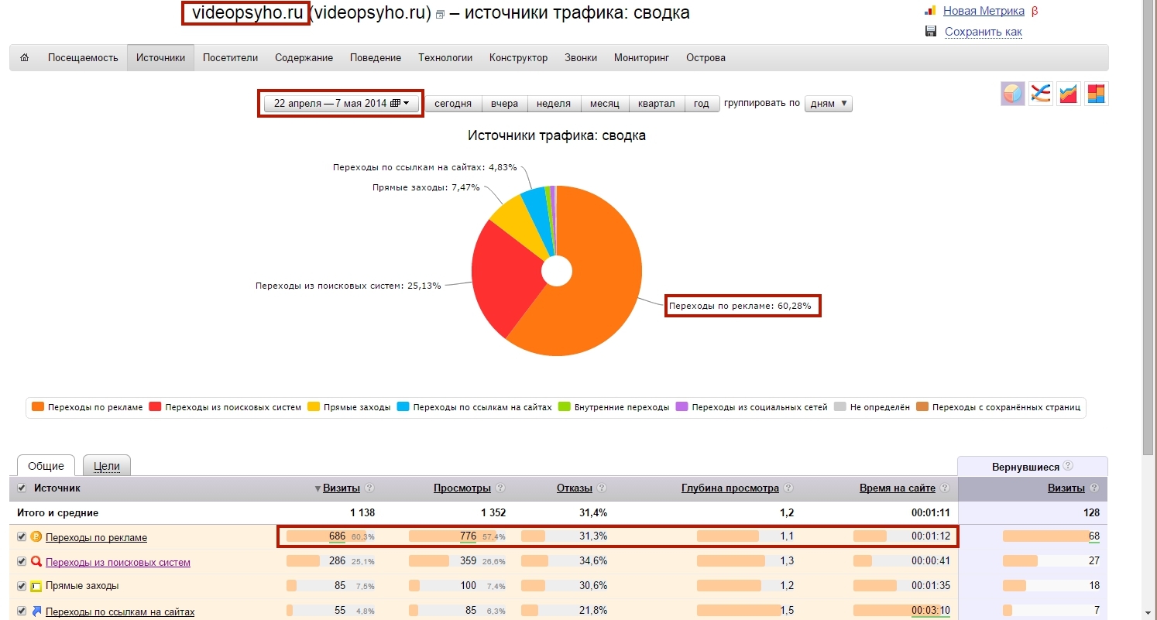Set period to квартал
Viewport: 1157px width, 620px height.
click(657, 104)
